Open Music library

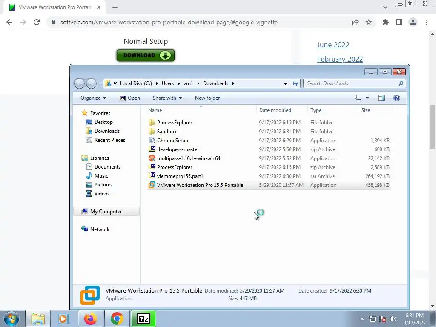point(97,176)
